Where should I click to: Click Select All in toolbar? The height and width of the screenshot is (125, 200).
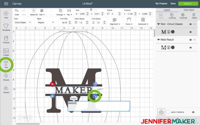pyautogui.click(x=34, y=12)
